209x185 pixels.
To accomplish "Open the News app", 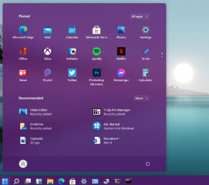I will (x=23, y=75).
